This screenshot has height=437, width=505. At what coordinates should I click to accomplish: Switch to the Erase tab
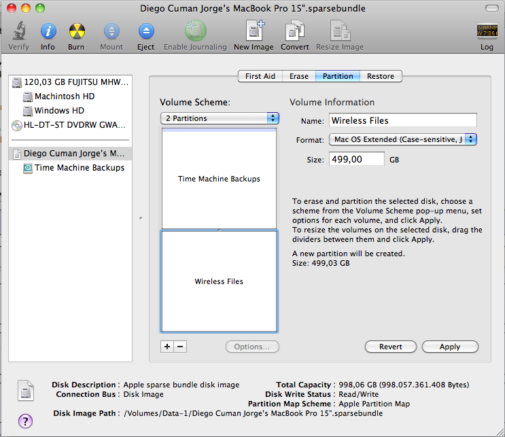[299, 76]
